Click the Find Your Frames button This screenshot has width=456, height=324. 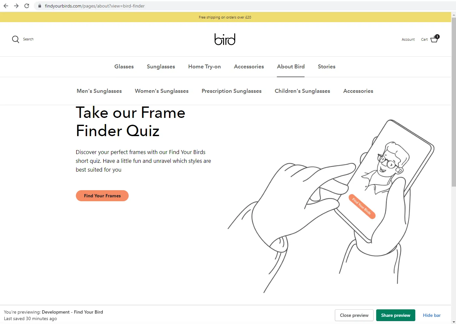[x=102, y=196]
